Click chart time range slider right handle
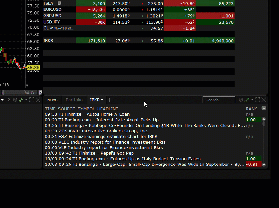Viewport: 279px width, 208px height. (x=38, y=92)
